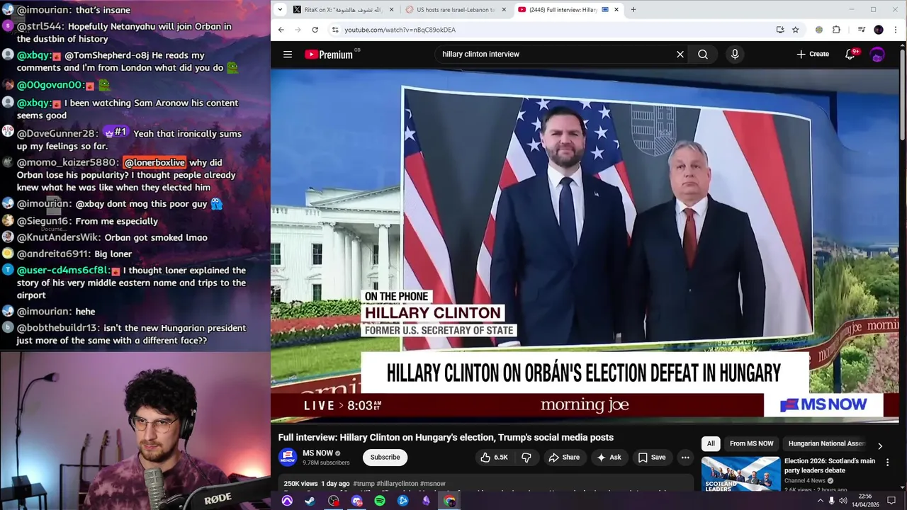Open MS NOW channel avatar
Image resolution: width=907 pixels, height=510 pixels.
(288, 458)
